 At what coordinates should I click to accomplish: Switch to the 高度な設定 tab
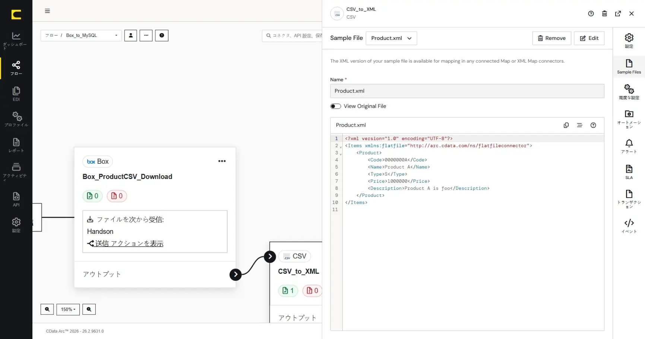coord(629,92)
